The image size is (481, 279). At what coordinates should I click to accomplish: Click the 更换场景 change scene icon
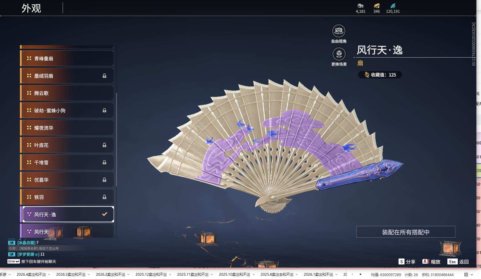(x=339, y=54)
